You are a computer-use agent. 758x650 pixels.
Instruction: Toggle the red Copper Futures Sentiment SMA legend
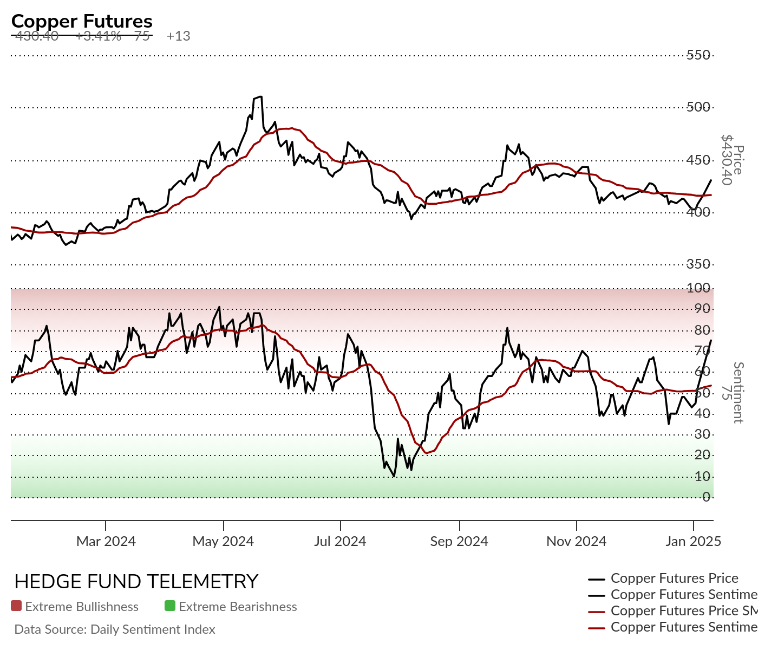coord(672,627)
